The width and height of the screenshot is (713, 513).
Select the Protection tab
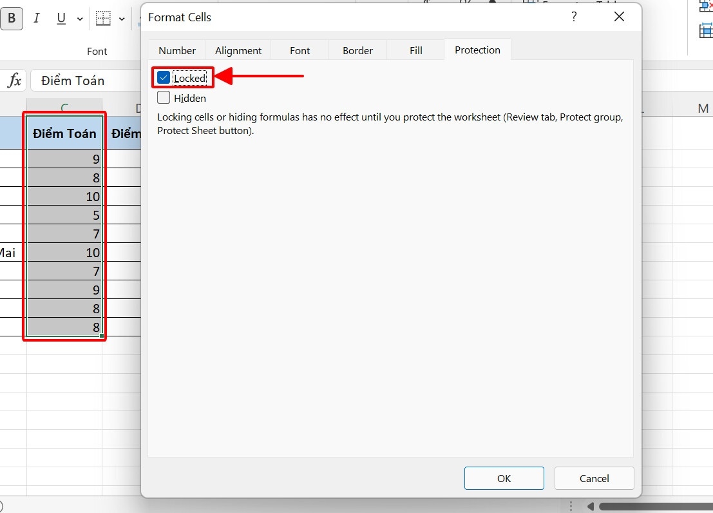point(477,50)
